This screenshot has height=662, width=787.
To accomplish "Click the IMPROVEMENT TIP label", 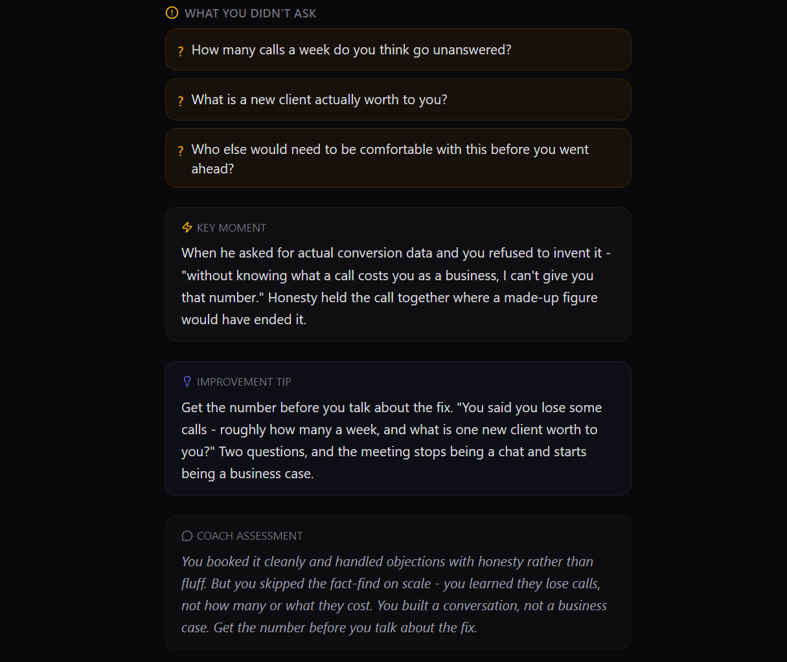I will point(244,382).
